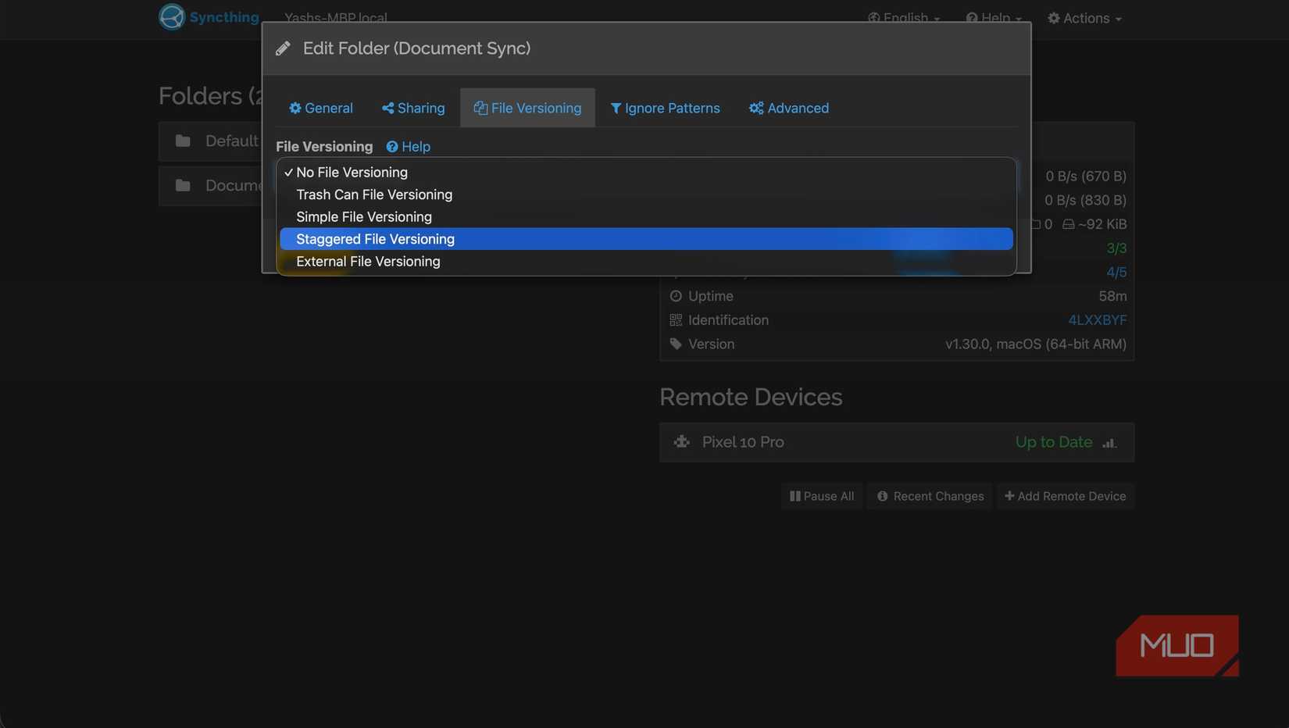Click the 4LXXBYF identification link
The image size is (1289, 728).
[x=1097, y=320]
